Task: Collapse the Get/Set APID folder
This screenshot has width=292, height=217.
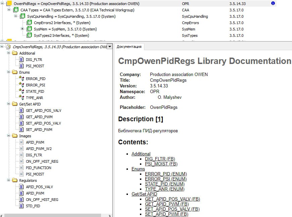Action: tap(8, 104)
